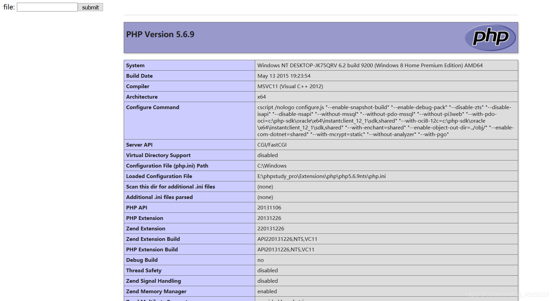
Task: Select enabled value for Zend Memory Manager
Action: click(x=267, y=292)
